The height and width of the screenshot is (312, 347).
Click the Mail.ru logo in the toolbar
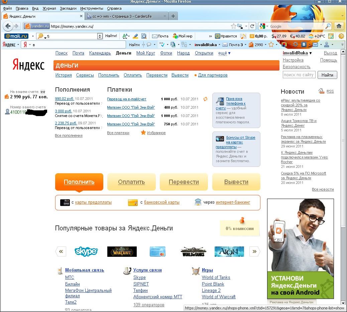point(16,36)
